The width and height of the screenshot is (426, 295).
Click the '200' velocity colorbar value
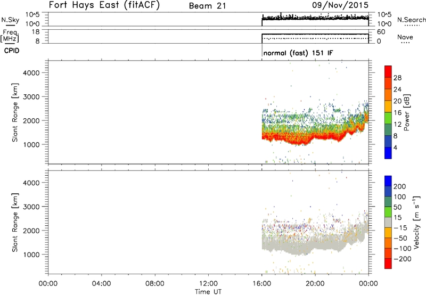(400, 186)
